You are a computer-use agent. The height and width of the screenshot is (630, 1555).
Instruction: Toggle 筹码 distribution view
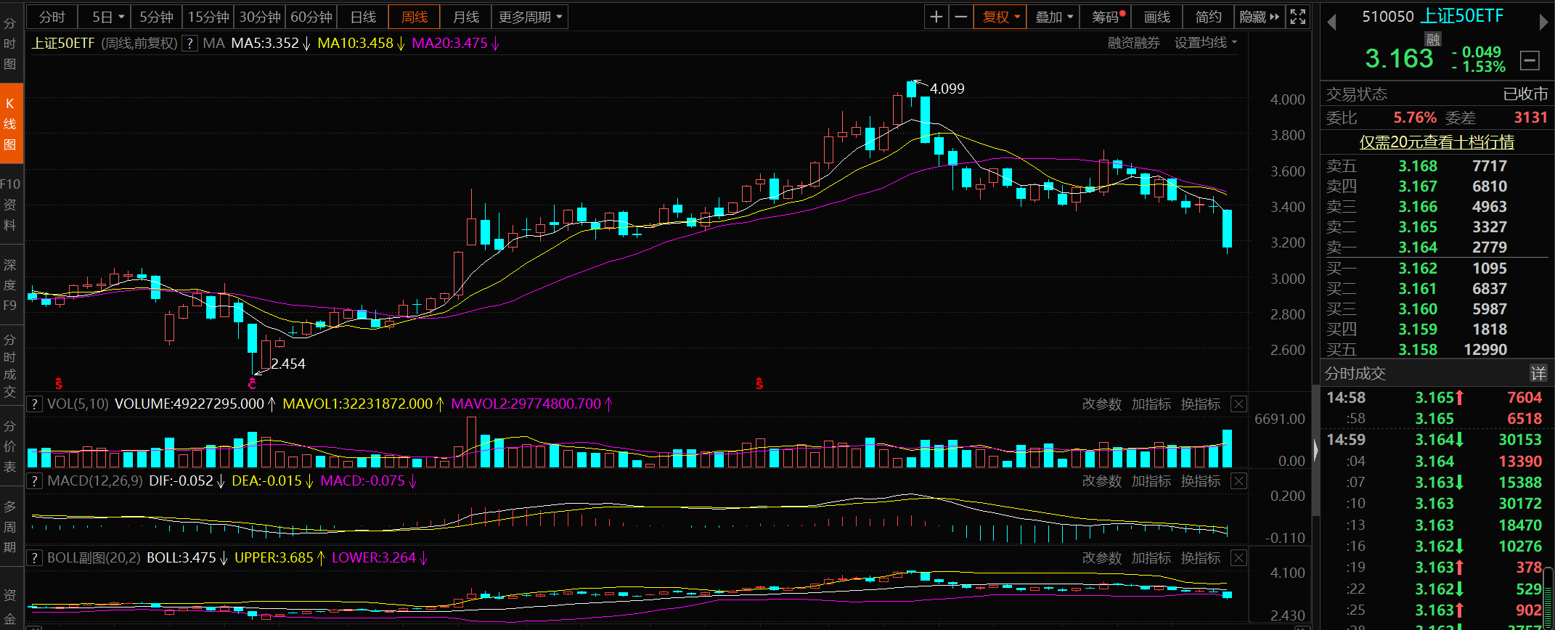1107,17
